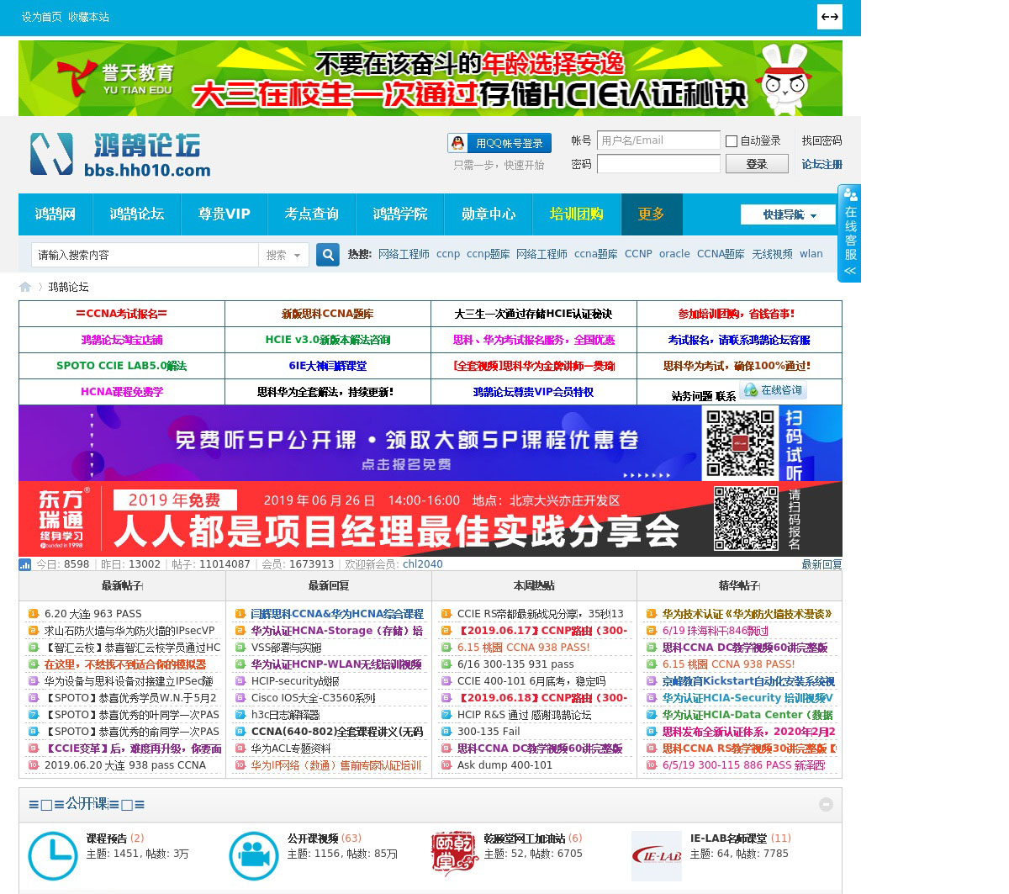Open the 考点查询 nav tab
The height and width of the screenshot is (894, 1009).
tap(311, 214)
